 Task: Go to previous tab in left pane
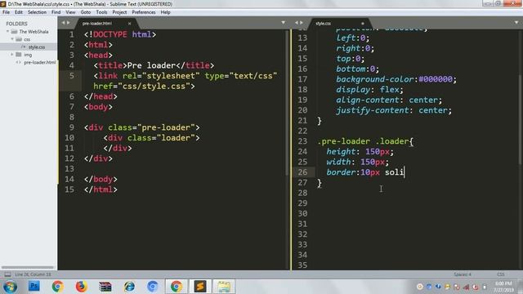(x=63, y=23)
